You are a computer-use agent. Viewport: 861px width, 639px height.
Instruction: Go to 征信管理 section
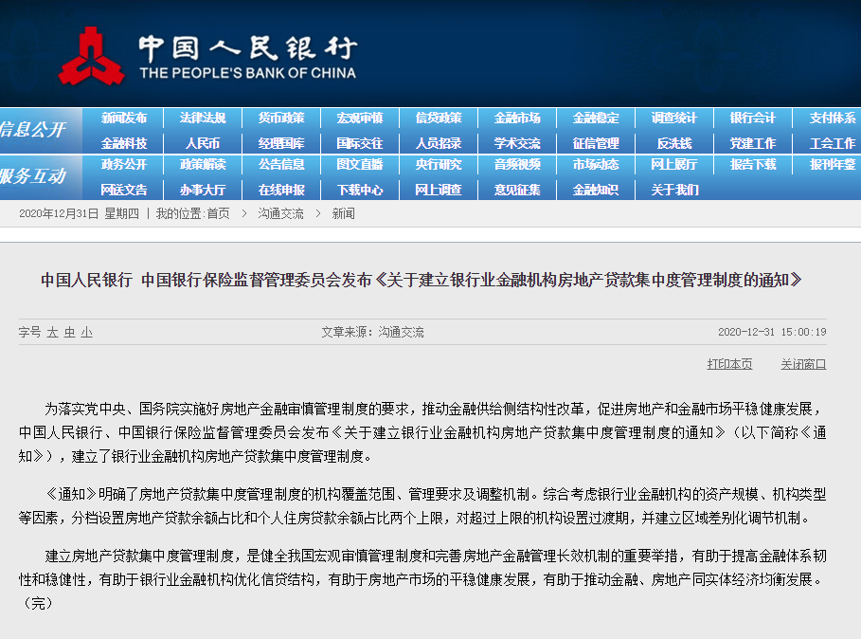[x=595, y=143]
